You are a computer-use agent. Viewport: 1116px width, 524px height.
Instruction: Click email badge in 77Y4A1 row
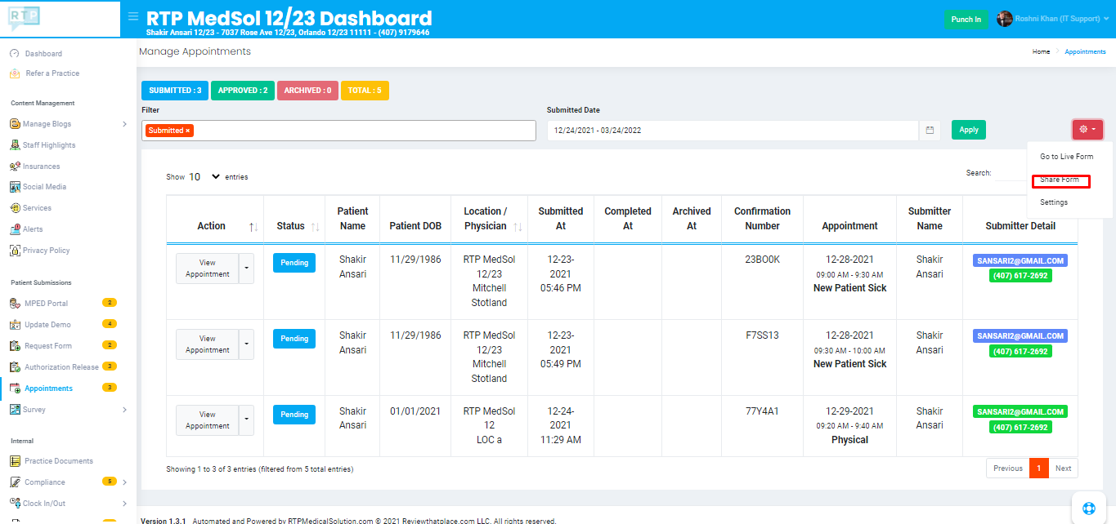1020,412
